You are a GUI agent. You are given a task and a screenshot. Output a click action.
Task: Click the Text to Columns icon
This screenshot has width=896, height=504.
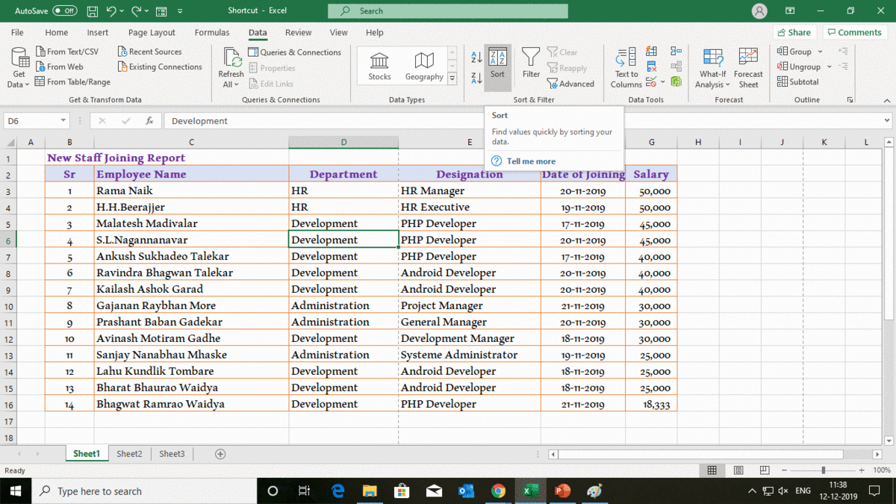pyautogui.click(x=625, y=66)
